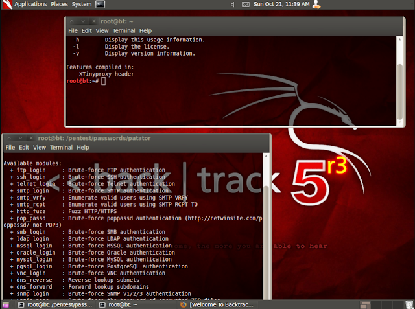Click '-l Display the license.' line
The image size is (415, 309).
pyautogui.click(x=121, y=47)
